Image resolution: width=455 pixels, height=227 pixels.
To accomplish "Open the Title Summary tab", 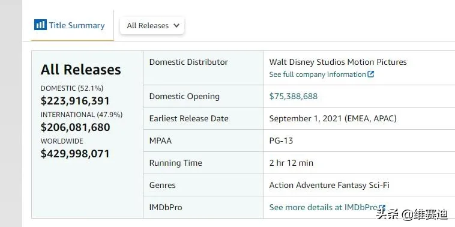I will [69, 25].
